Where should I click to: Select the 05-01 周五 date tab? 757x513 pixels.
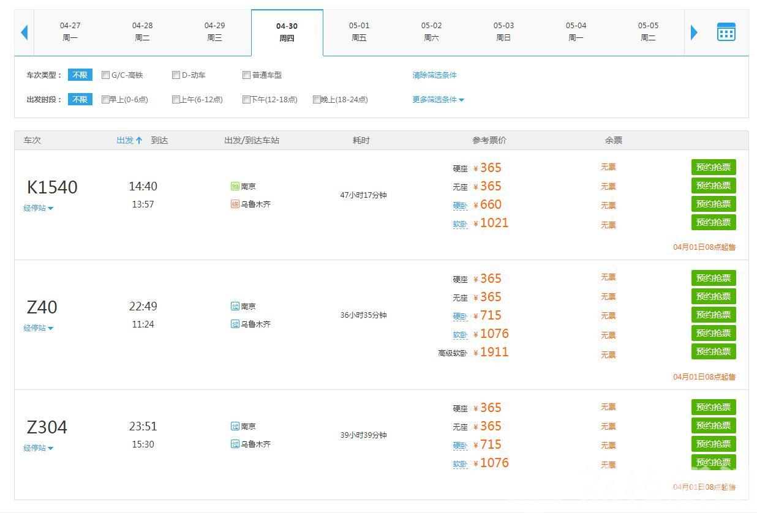coord(360,32)
